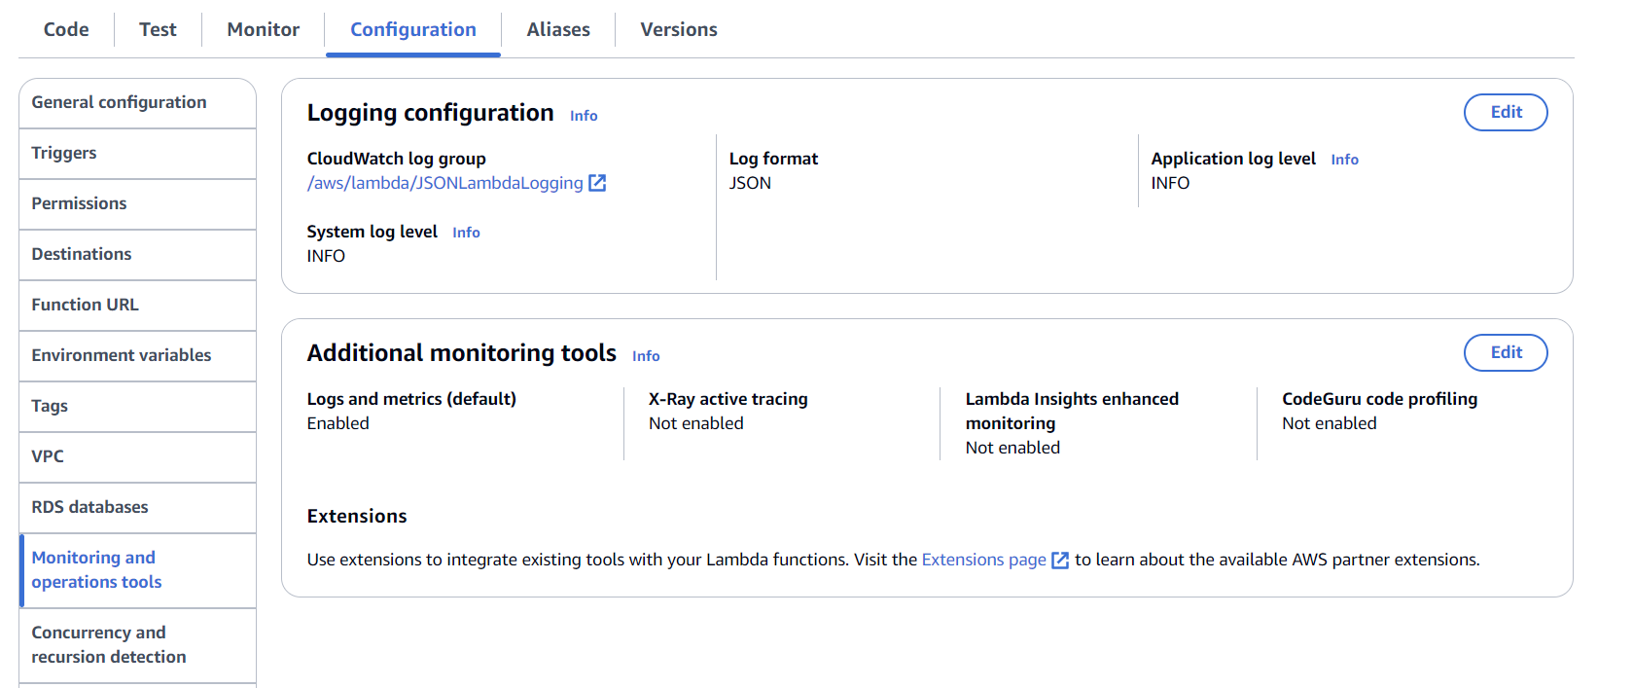The image size is (1633, 688).
Task: Visit the Extensions page link
Action: [983, 560]
